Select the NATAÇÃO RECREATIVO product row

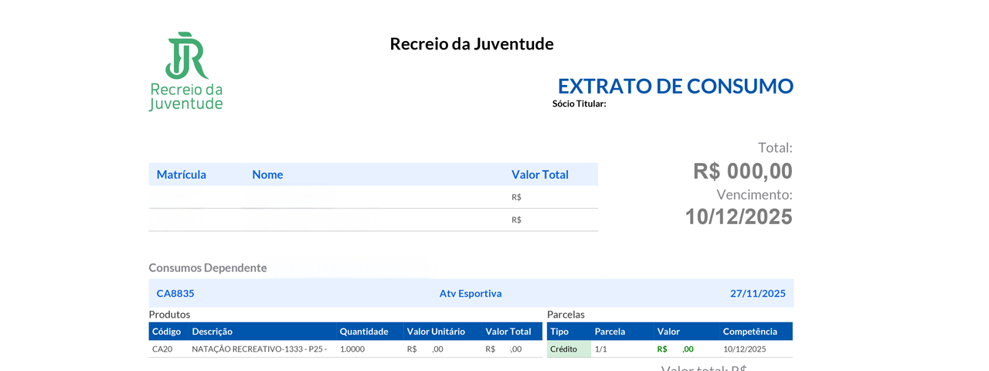(259, 349)
